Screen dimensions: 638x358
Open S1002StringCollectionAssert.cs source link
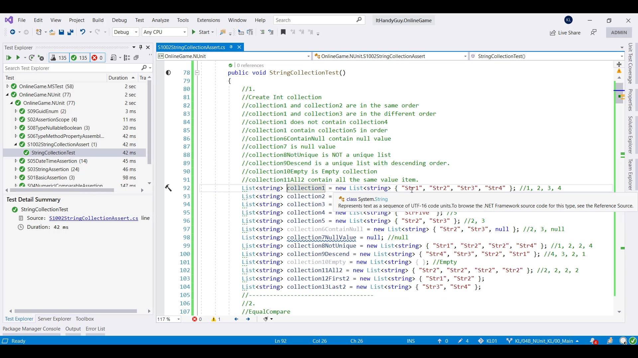(x=93, y=218)
